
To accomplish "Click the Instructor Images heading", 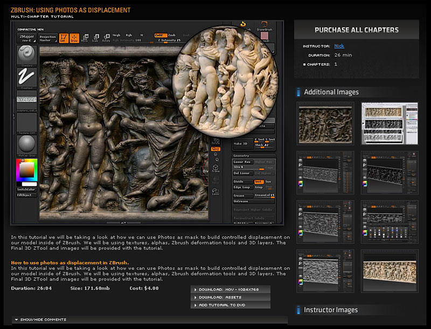I will 331,310.
